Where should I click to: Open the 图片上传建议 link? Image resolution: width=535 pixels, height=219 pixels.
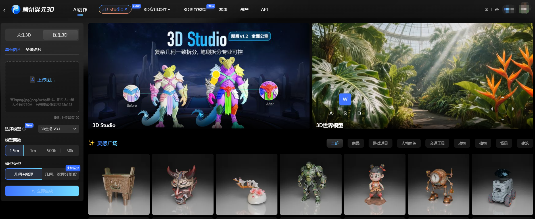(x=64, y=117)
